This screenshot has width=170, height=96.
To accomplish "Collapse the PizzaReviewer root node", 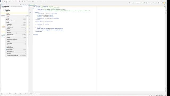I will click(2, 6).
